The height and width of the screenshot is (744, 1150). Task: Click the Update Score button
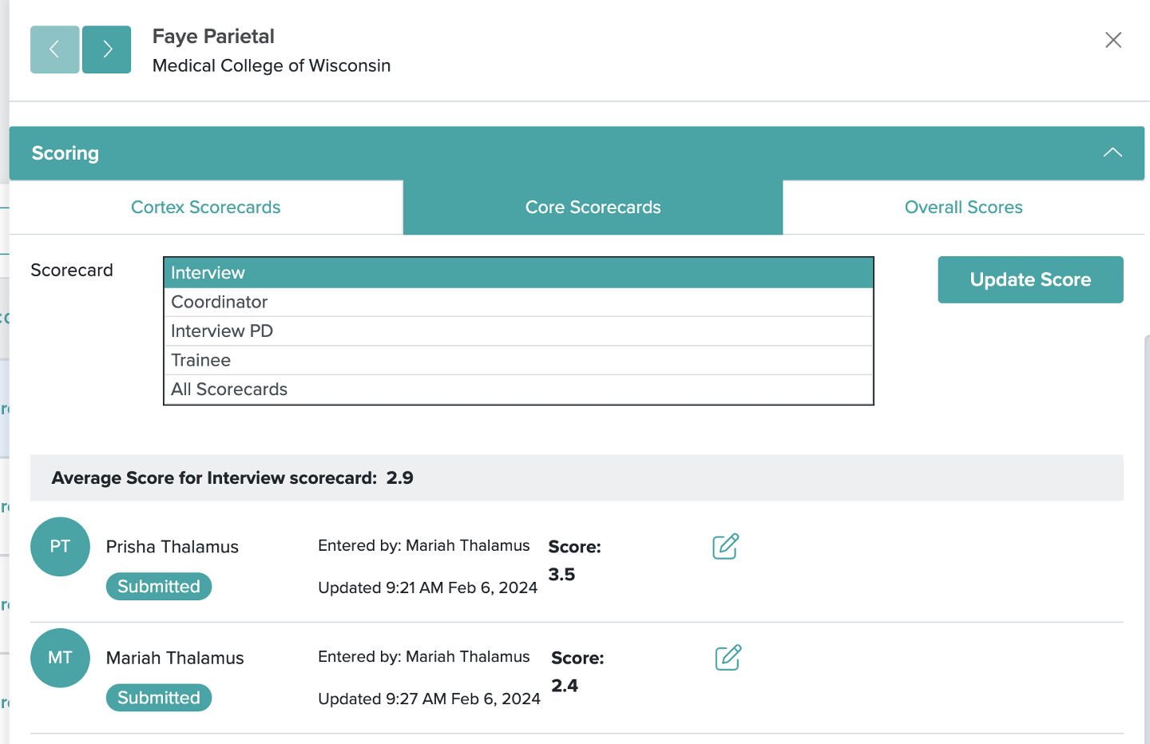(1030, 279)
